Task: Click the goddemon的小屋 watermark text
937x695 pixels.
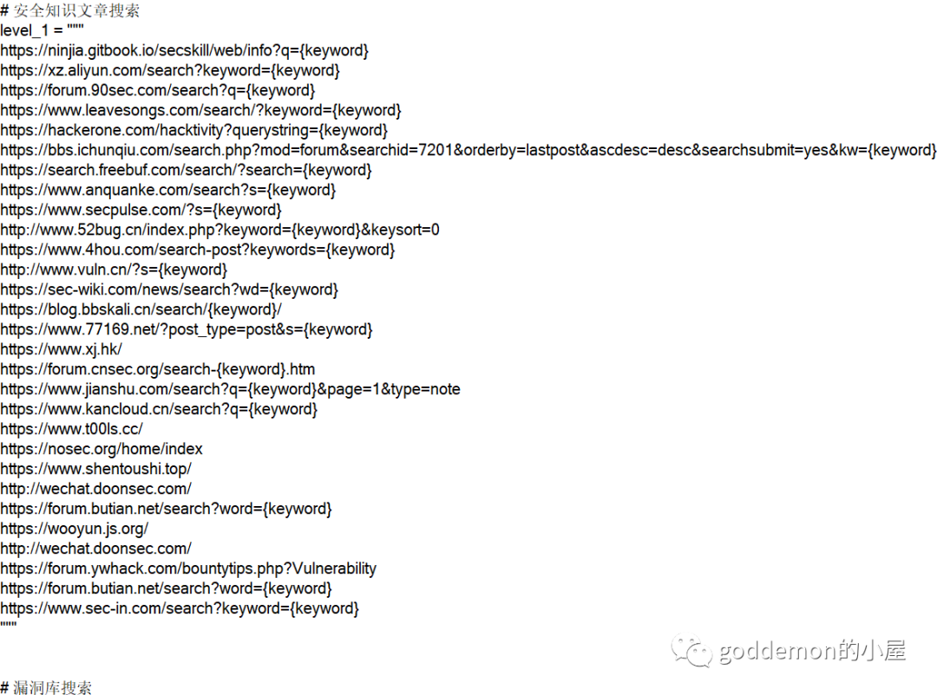Action: point(812,650)
